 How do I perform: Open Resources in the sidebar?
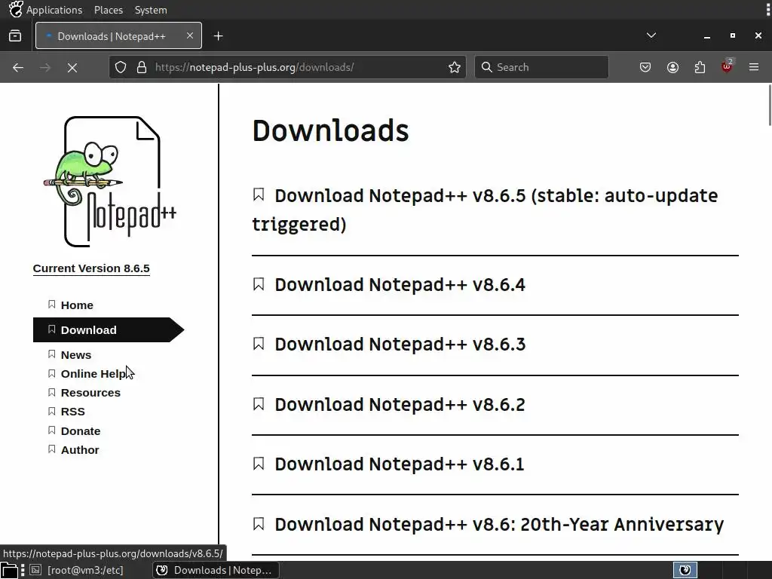tap(90, 393)
